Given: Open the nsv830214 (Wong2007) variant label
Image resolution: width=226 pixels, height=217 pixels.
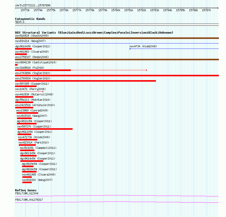Looking at the screenshot, I should pos(30,41).
